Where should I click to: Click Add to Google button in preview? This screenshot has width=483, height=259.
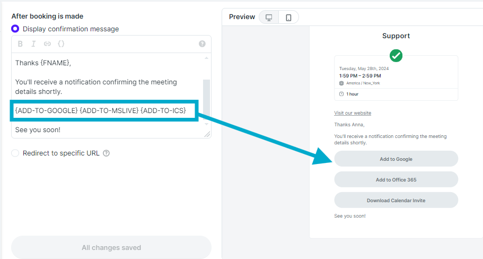pyautogui.click(x=396, y=159)
